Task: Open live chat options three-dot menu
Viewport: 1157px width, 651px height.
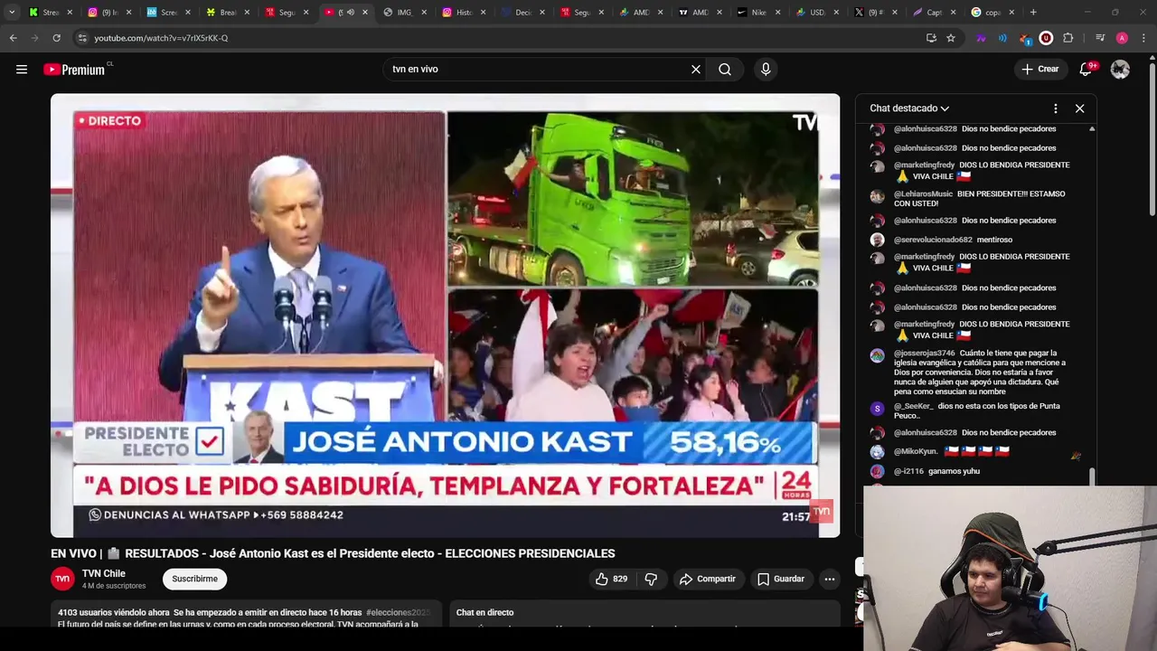Action: coord(1056,108)
